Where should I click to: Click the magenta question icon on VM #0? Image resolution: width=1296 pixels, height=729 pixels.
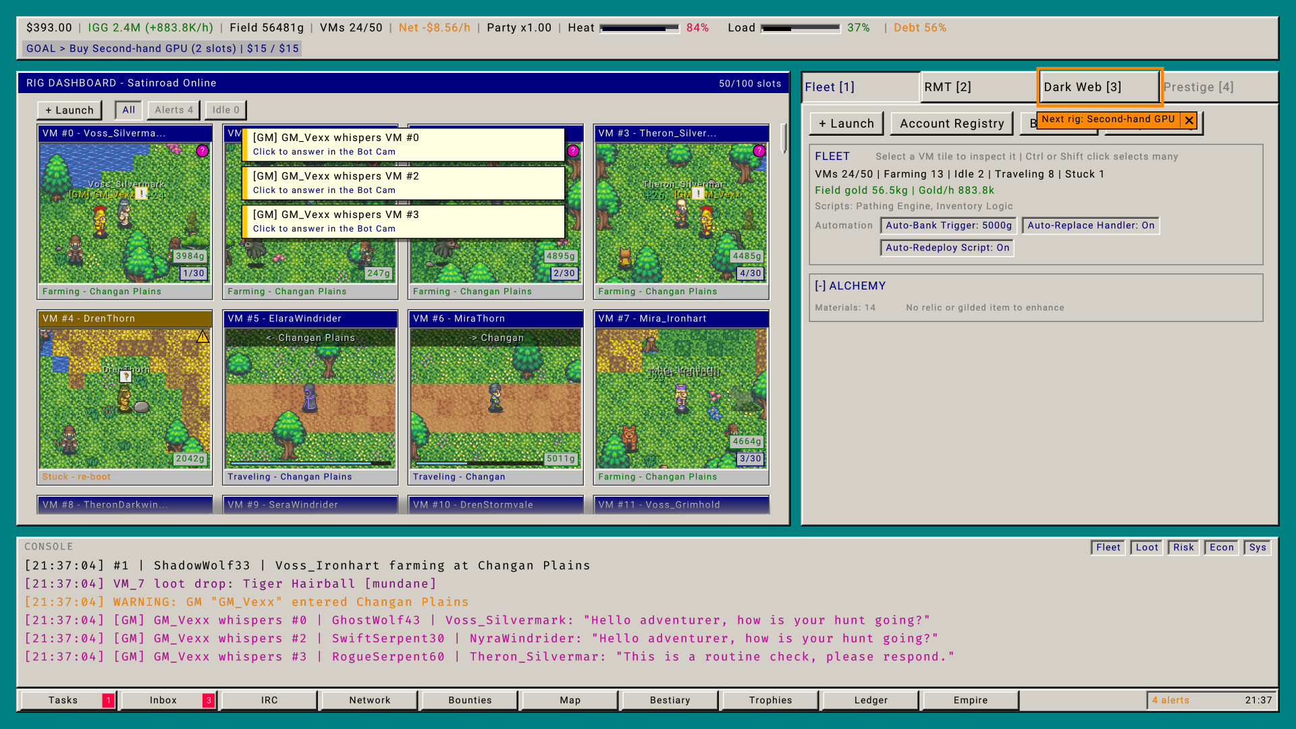[202, 151]
